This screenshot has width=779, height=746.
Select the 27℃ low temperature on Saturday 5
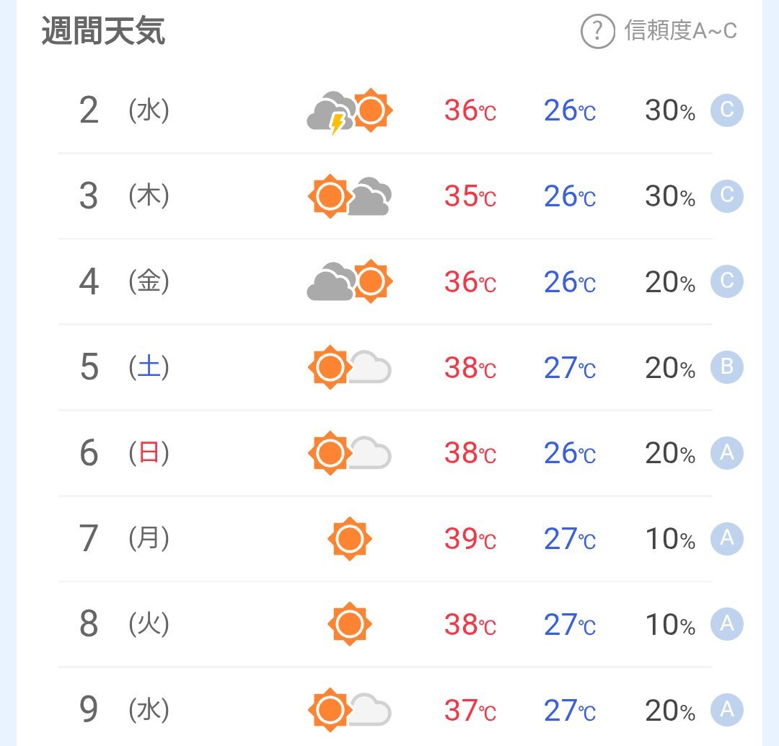[x=570, y=368]
